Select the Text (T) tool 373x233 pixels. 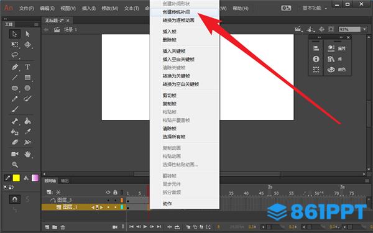[27, 67]
